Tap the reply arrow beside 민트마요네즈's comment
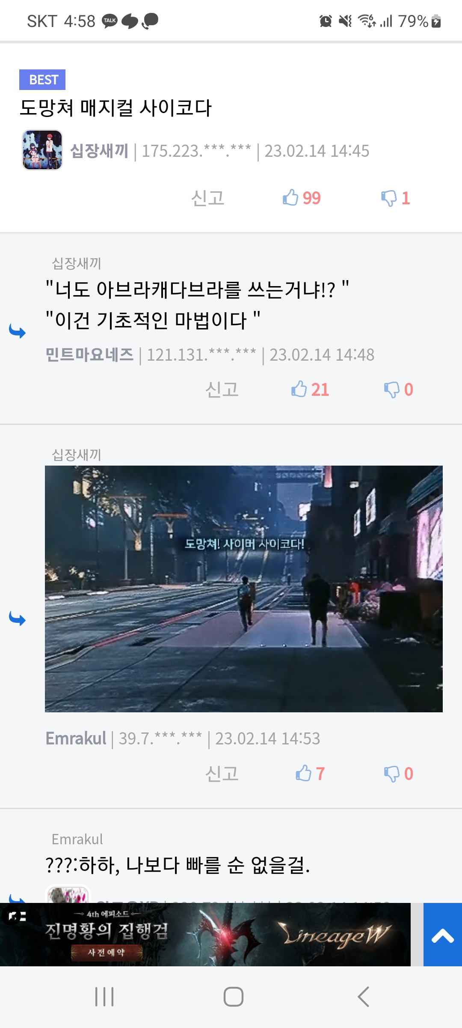This screenshot has height=1028, width=462. (x=18, y=331)
